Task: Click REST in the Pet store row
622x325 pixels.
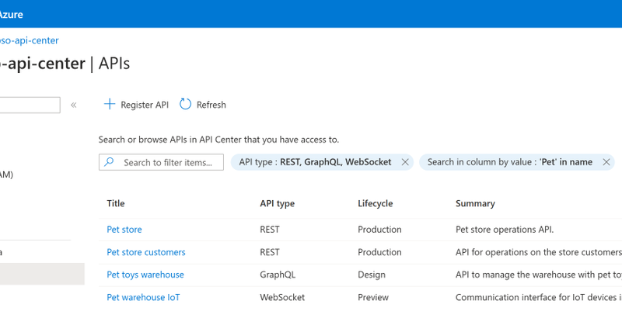Action: click(270, 230)
